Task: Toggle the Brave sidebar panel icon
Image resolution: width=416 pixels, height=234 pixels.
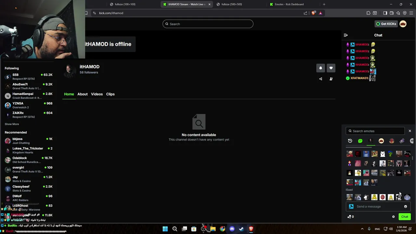Action: [x=385, y=13]
